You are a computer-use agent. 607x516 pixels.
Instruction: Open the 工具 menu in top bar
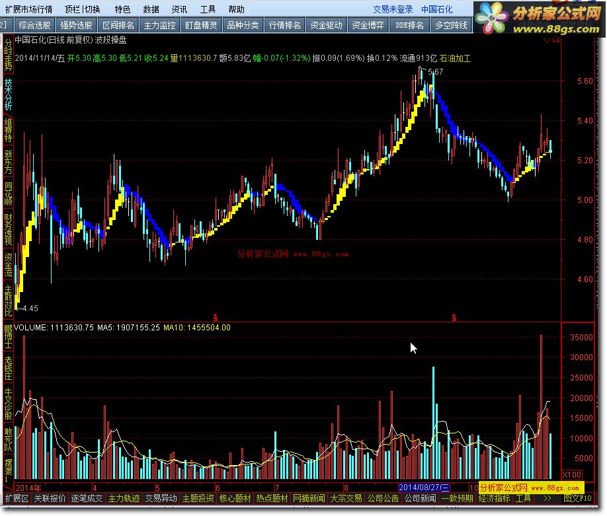pyautogui.click(x=208, y=9)
